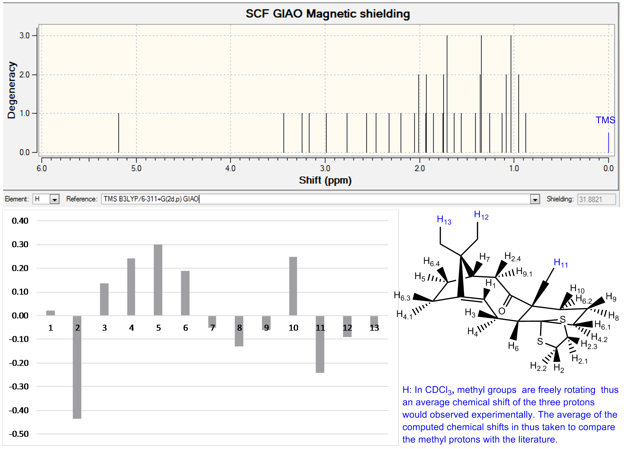Select the blue H11 label
This screenshot has width=624, height=449.
pos(561,263)
